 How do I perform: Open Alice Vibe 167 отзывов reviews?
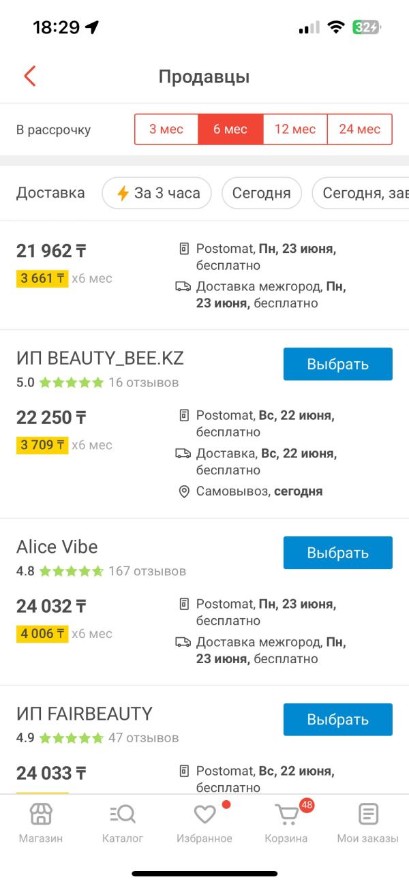pyautogui.click(x=147, y=571)
